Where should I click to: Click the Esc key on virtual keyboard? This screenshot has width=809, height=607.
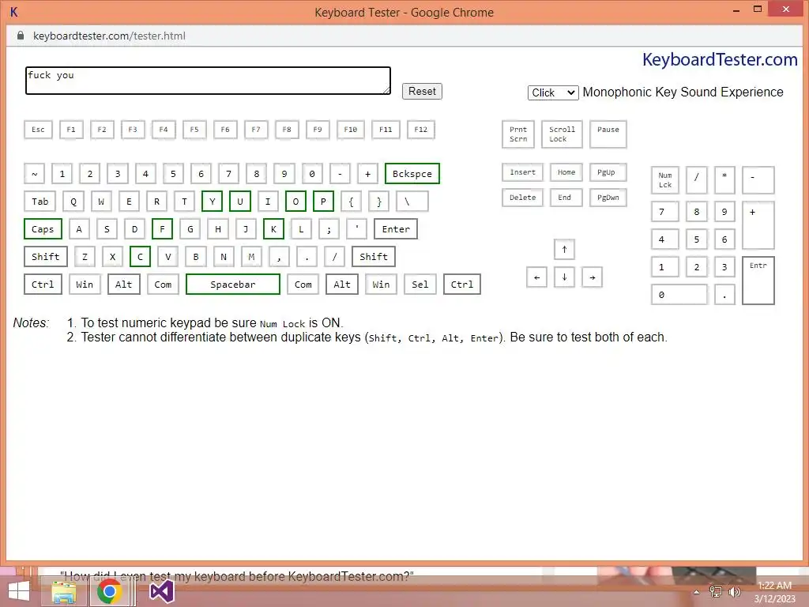[38, 130]
